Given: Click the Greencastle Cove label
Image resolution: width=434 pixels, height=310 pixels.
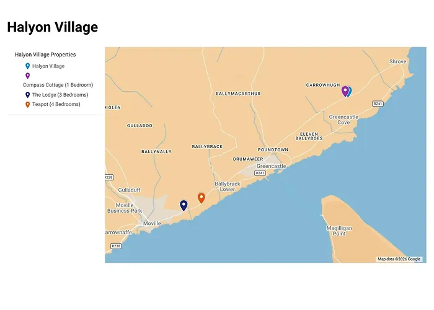Looking at the screenshot, I should tap(343, 120).
